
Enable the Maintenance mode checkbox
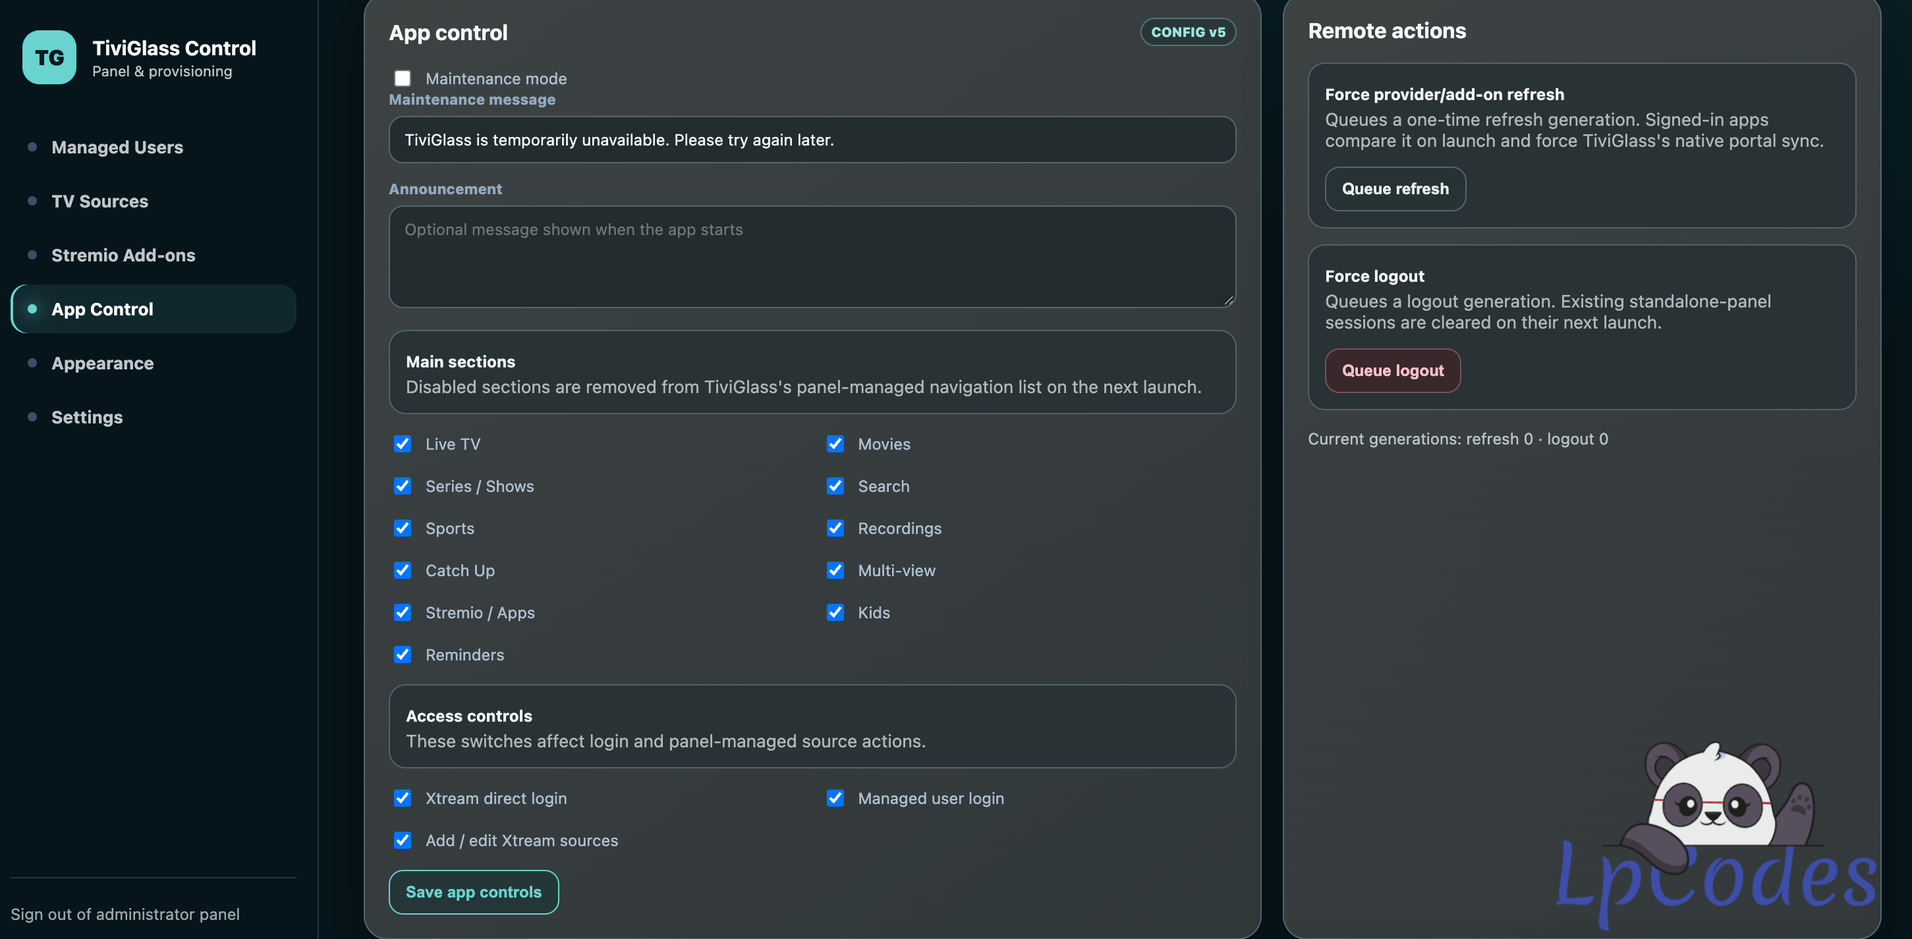(x=403, y=78)
